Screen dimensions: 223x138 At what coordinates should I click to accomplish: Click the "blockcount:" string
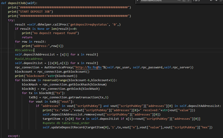37,76
